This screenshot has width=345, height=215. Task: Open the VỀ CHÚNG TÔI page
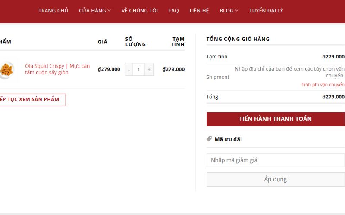click(x=139, y=11)
